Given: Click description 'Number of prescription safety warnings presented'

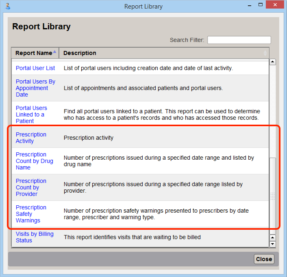Looking at the screenshot, I should [156, 214].
